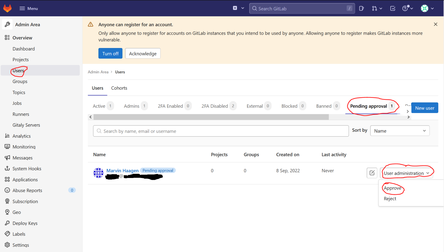Open the Sort by Name dropdown
444x252 pixels.
tap(400, 131)
